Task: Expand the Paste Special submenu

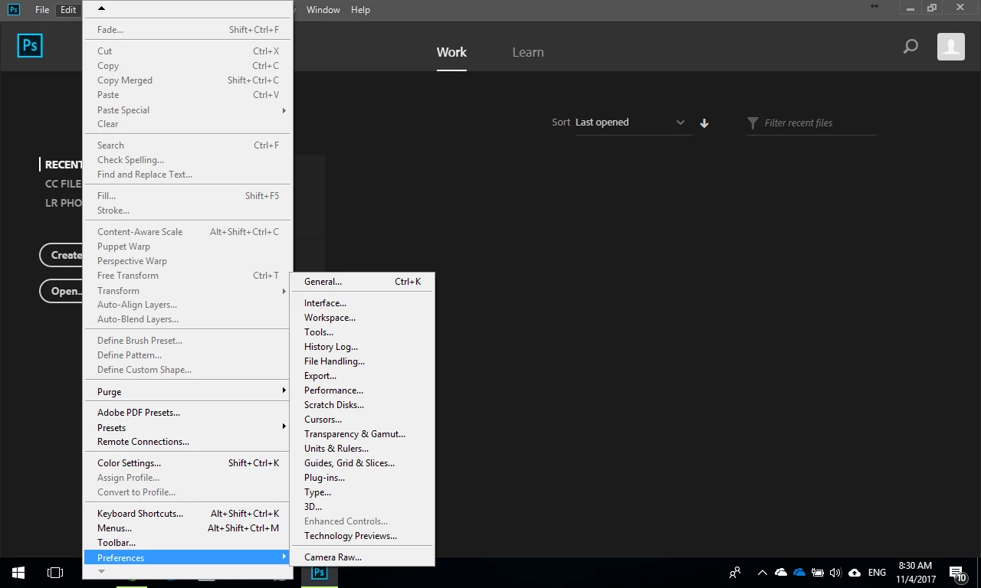Action: [188, 109]
